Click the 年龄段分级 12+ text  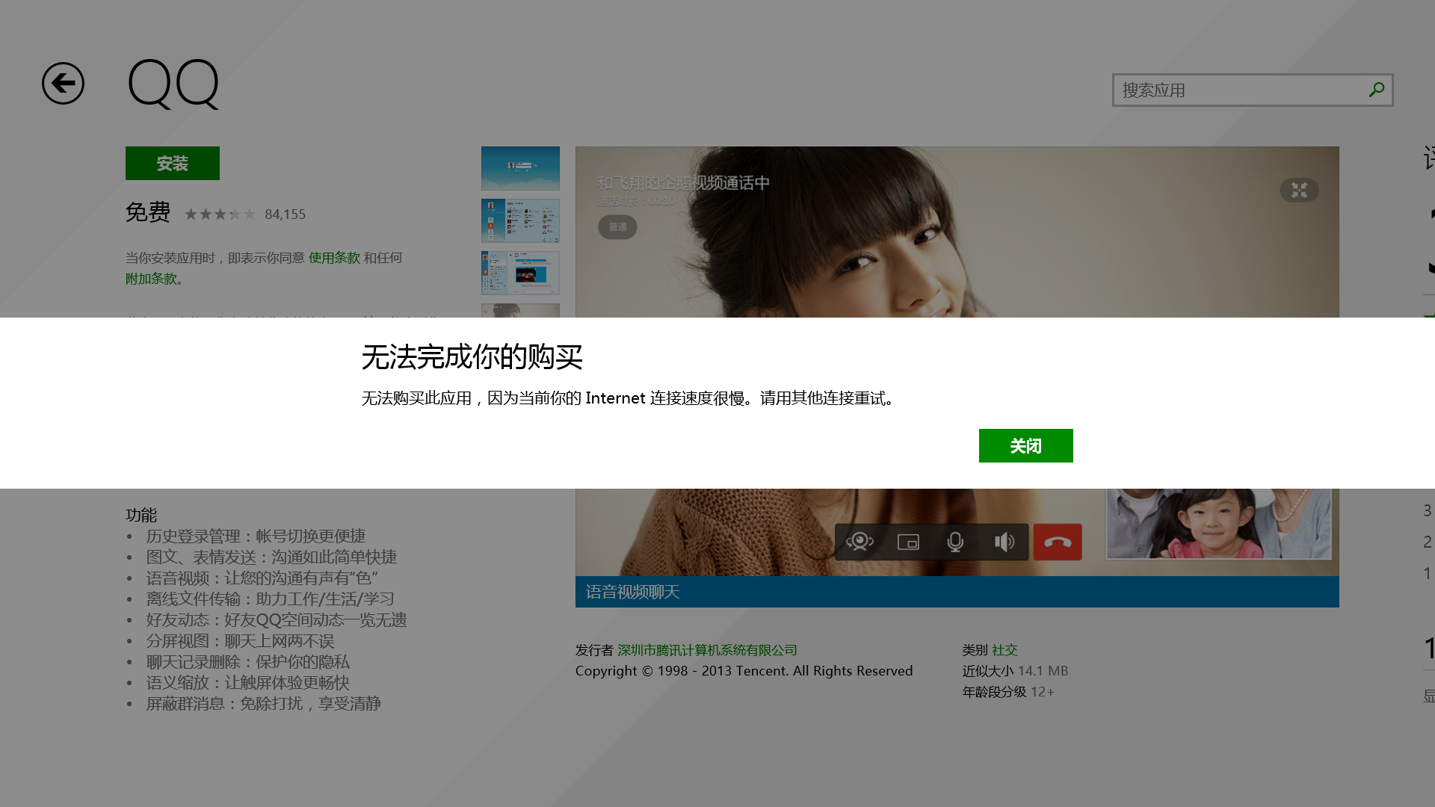tap(1007, 692)
